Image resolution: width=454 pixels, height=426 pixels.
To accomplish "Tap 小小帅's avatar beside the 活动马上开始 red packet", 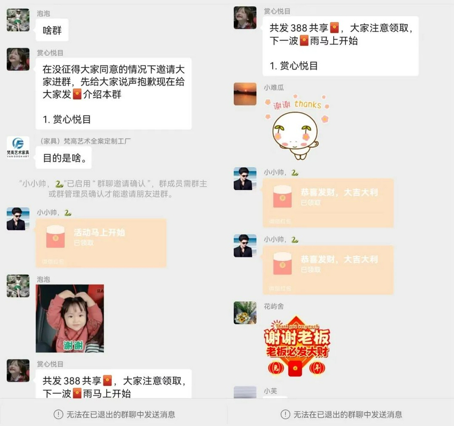I will point(18,218).
